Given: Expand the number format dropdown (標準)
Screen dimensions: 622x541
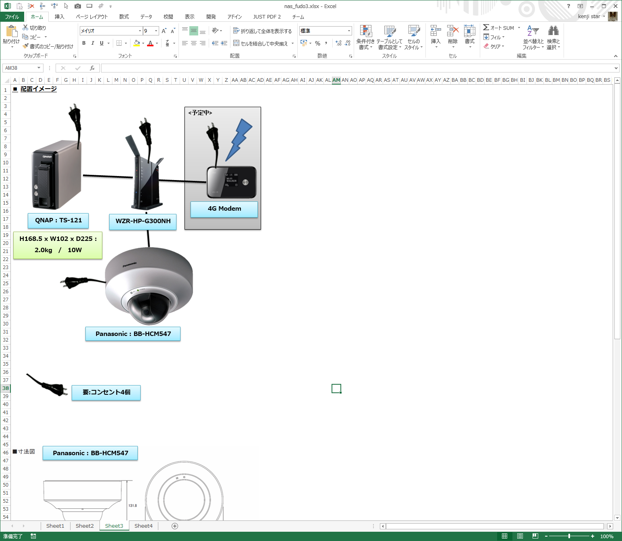Looking at the screenshot, I should click(349, 31).
